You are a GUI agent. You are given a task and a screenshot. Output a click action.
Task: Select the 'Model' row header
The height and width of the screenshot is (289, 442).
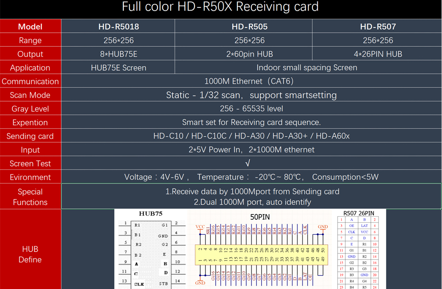tap(30, 26)
